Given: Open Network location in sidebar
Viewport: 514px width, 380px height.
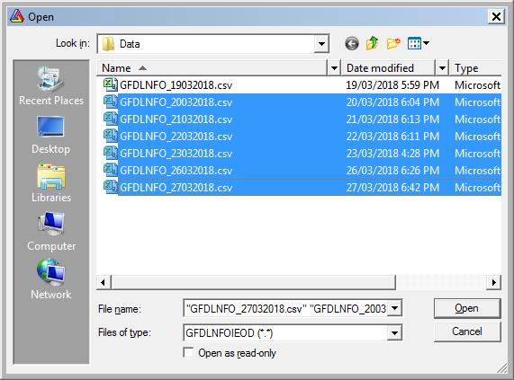Looking at the screenshot, I should (x=51, y=279).
